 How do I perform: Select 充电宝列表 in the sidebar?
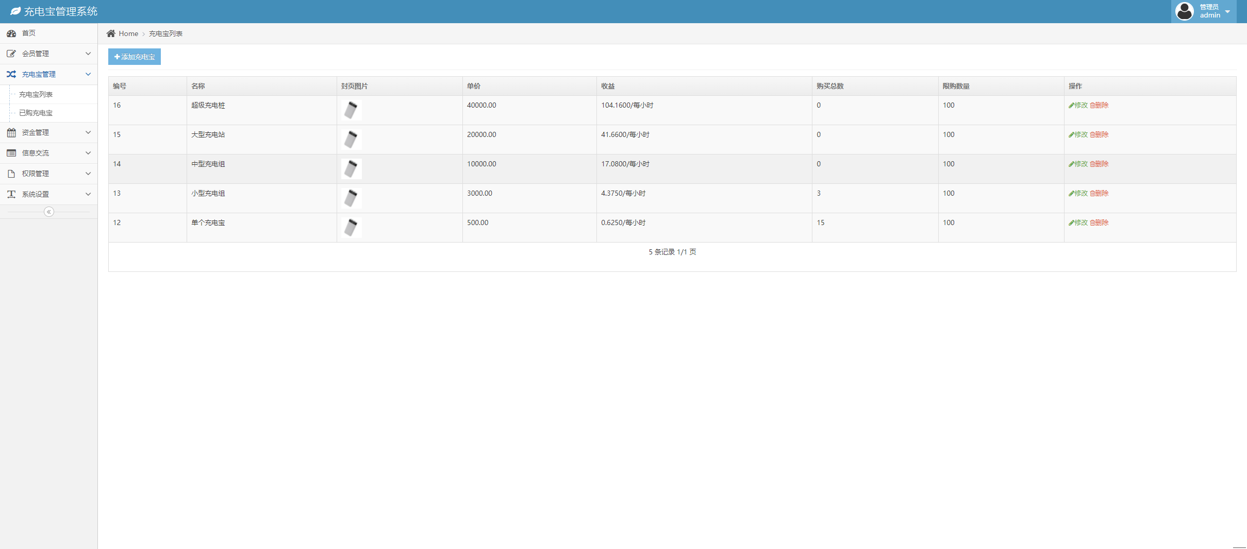(x=36, y=94)
